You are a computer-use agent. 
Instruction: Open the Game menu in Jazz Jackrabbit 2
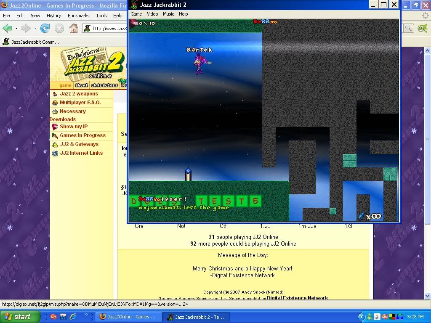click(136, 14)
